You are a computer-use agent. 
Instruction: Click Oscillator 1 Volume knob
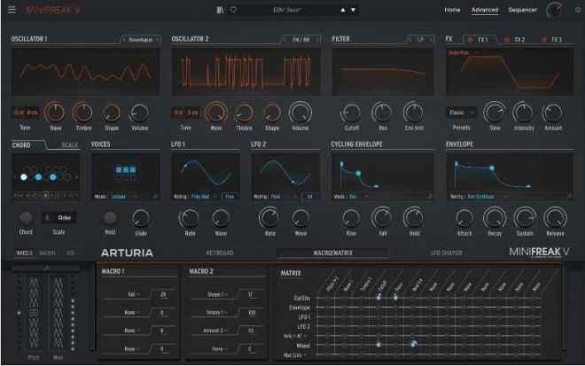139,113
